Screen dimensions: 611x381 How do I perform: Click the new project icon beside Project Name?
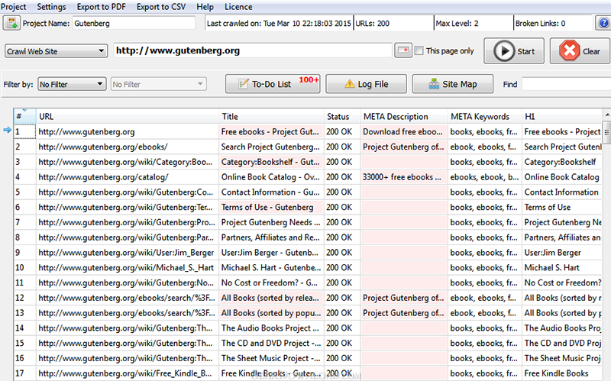coord(11,23)
